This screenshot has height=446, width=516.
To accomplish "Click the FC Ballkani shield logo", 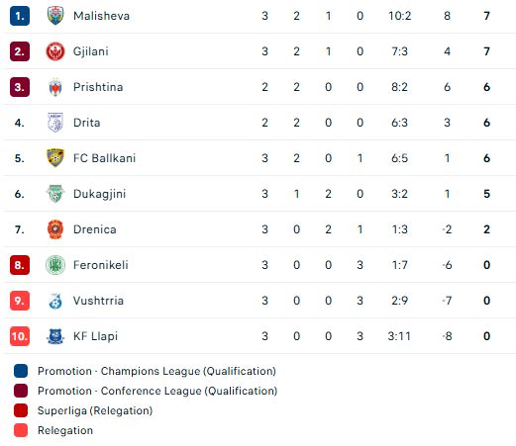I will tap(55, 158).
